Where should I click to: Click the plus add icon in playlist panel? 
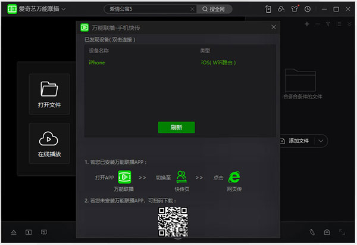tap(307, 24)
